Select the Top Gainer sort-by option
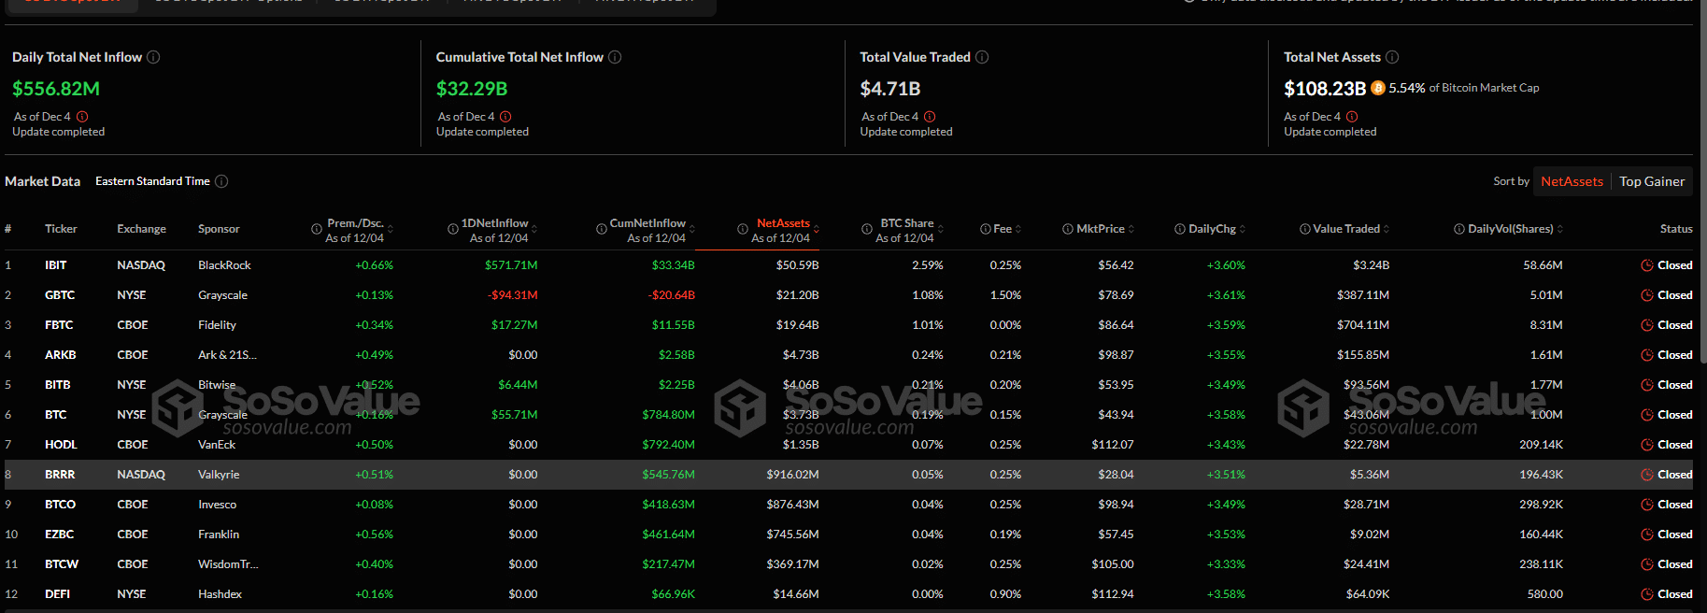Viewport: 1707px width, 613px height. pyautogui.click(x=1652, y=181)
